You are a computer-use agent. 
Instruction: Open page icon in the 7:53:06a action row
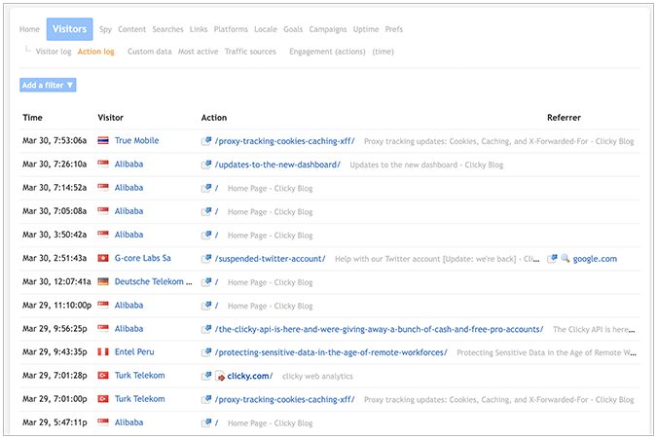point(206,141)
